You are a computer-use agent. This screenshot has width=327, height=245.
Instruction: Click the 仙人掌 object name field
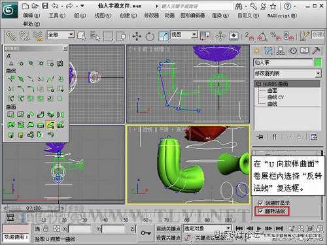coord(283,63)
